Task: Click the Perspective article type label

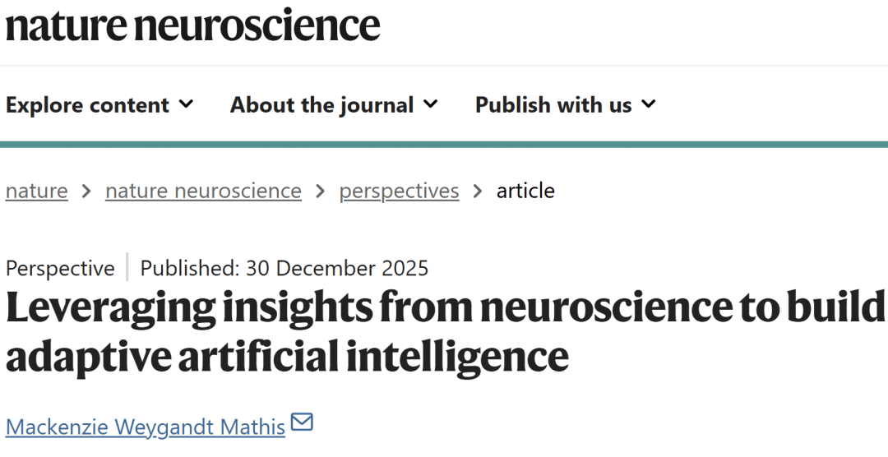Action: 60,268
